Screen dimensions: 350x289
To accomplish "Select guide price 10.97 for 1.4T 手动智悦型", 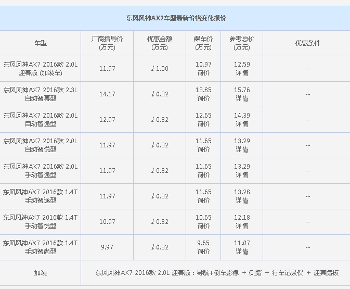I will (x=107, y=221).
